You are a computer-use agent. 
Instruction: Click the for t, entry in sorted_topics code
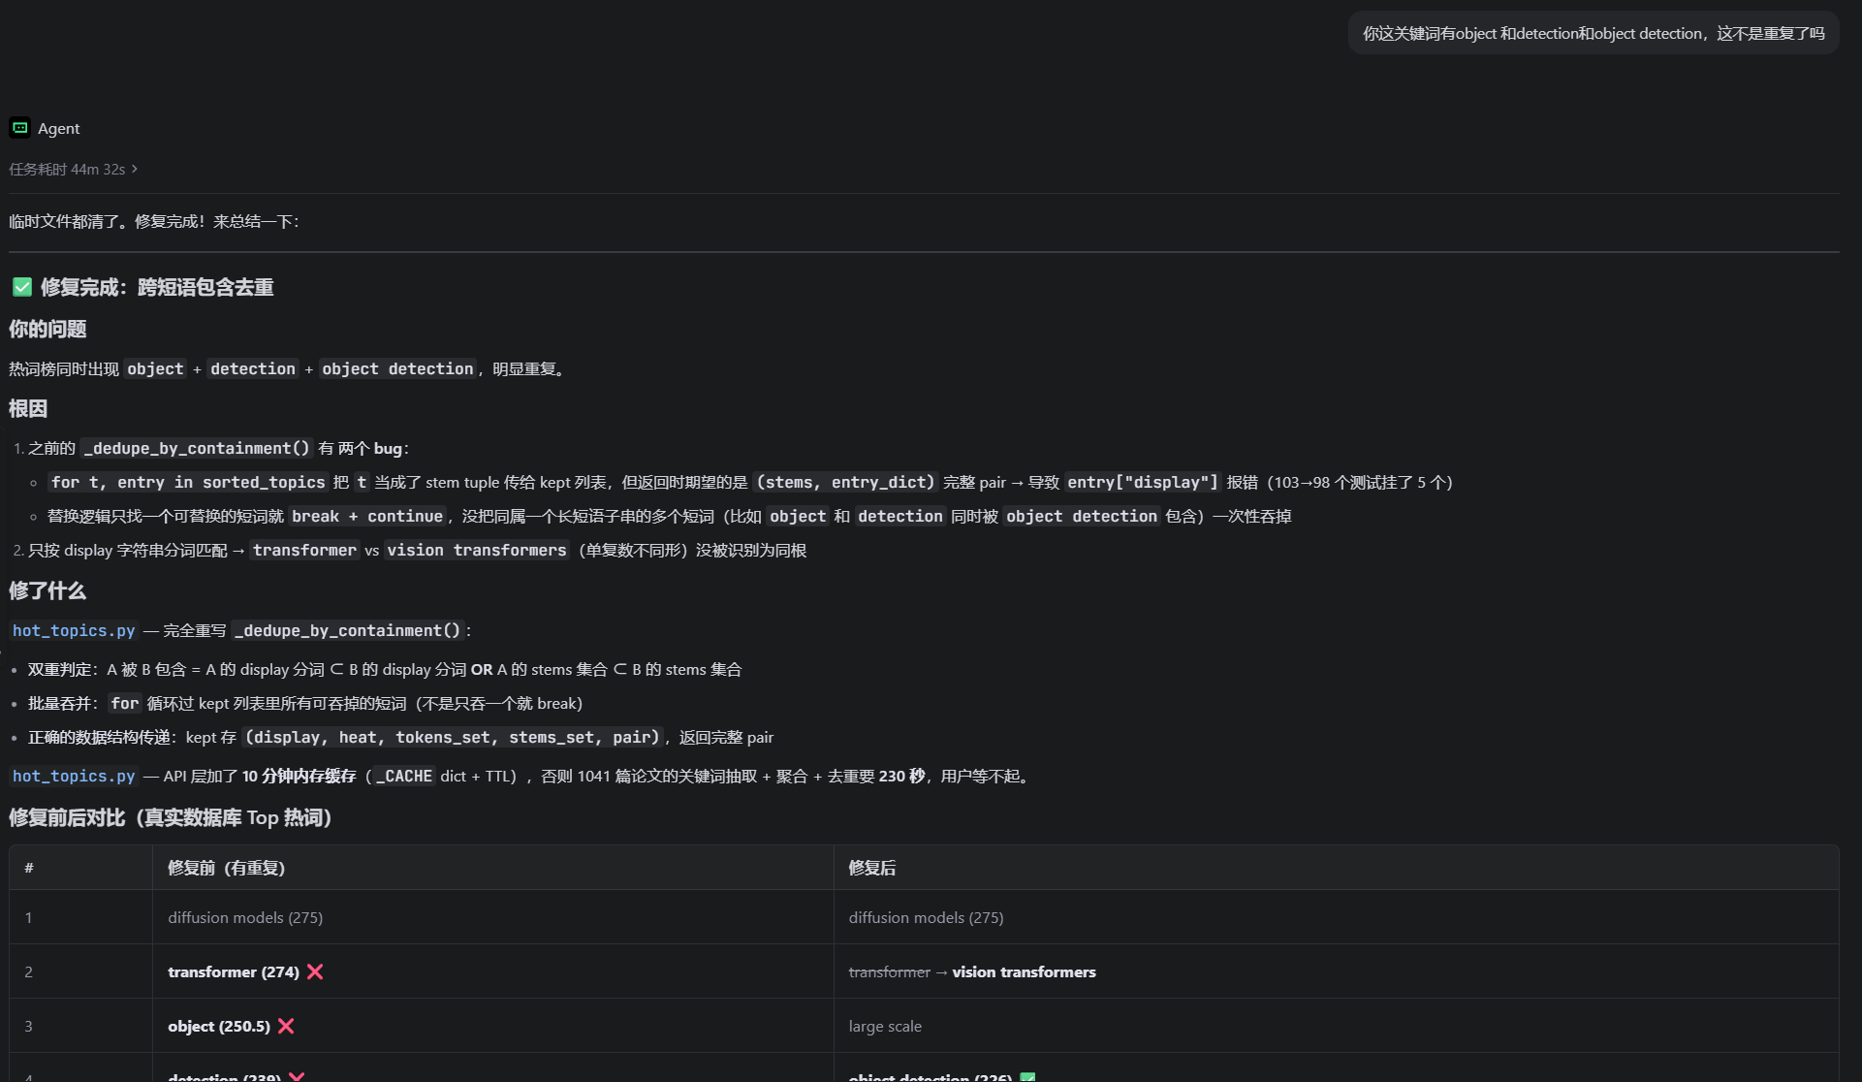188,482
